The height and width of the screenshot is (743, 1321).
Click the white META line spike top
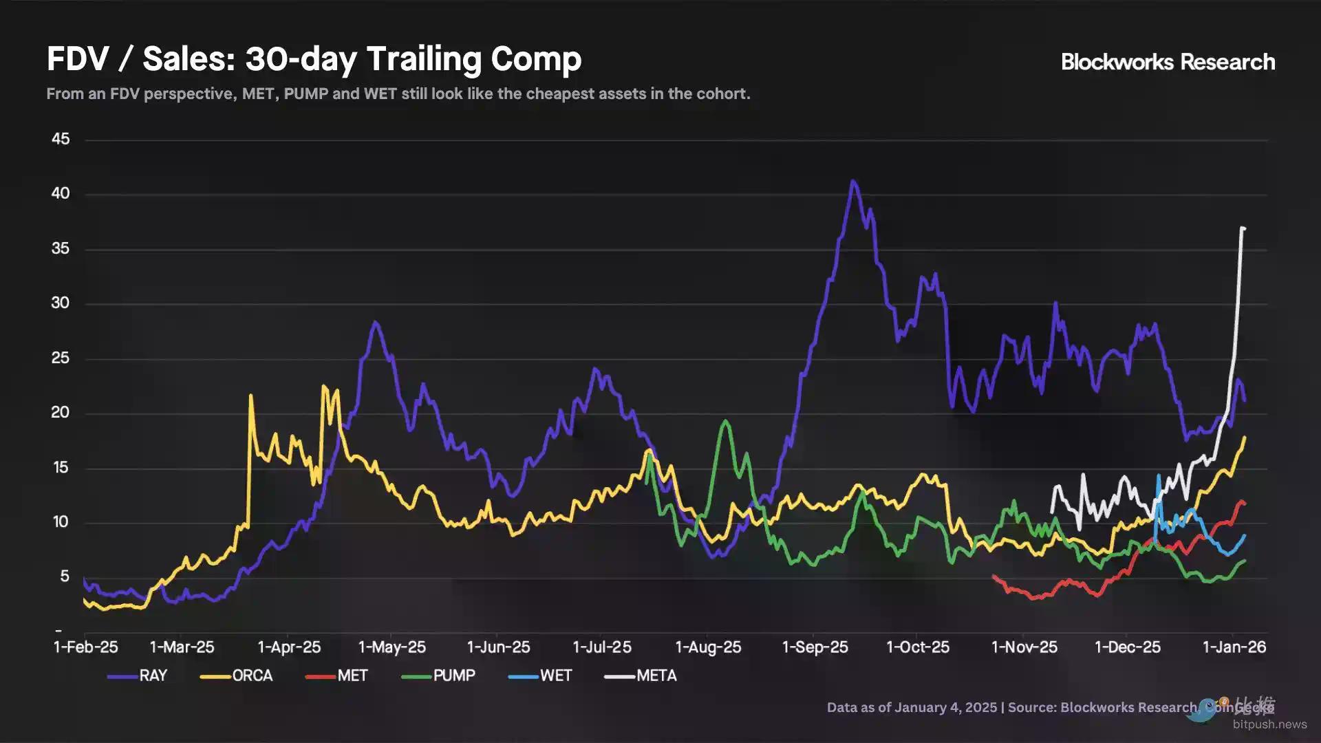click(x=1243, y=228)
